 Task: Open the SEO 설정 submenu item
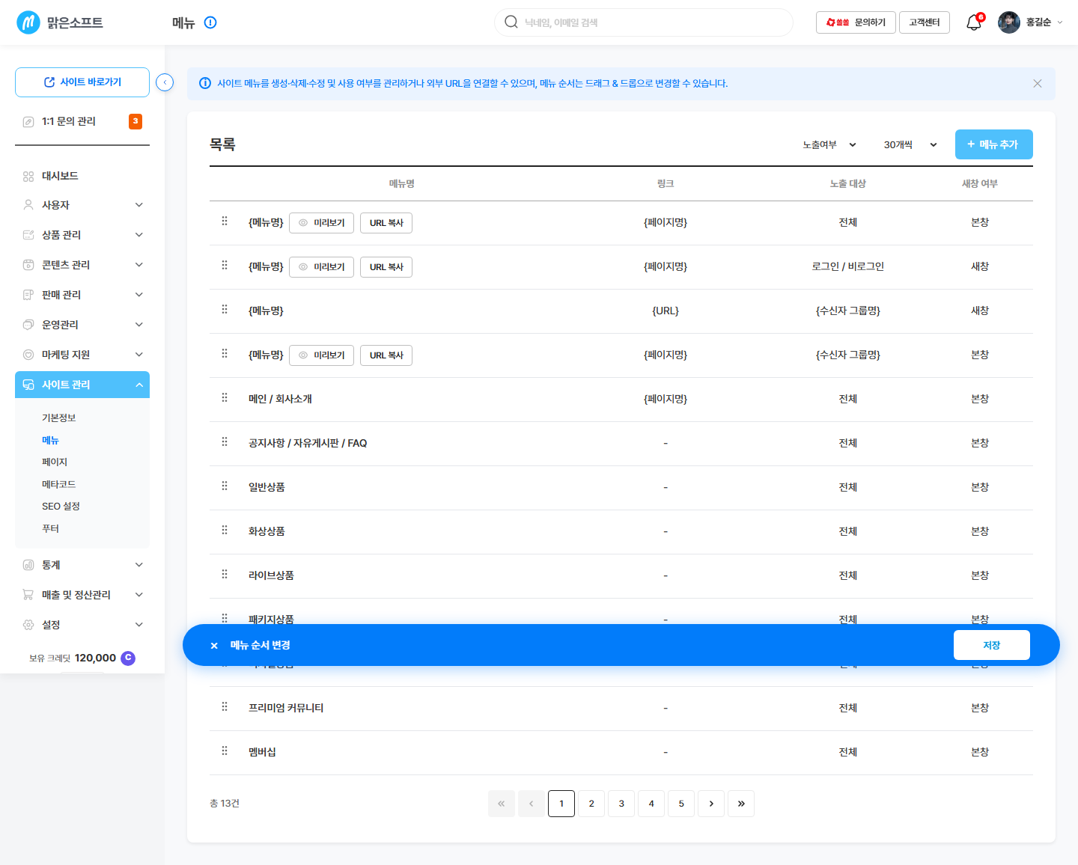[x=61, y=506]
